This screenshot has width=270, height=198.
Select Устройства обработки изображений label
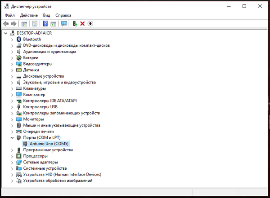click(x=58, y=180)
